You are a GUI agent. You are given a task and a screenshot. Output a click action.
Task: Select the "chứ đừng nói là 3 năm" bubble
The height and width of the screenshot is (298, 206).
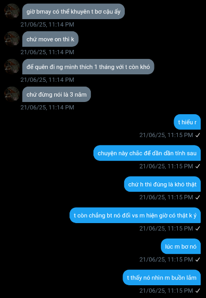coord(56,94)
